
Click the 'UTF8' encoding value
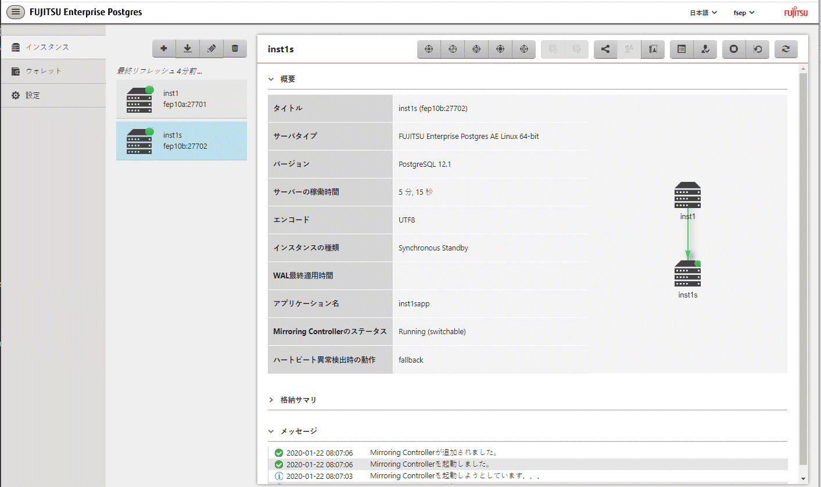pos(407,220)
